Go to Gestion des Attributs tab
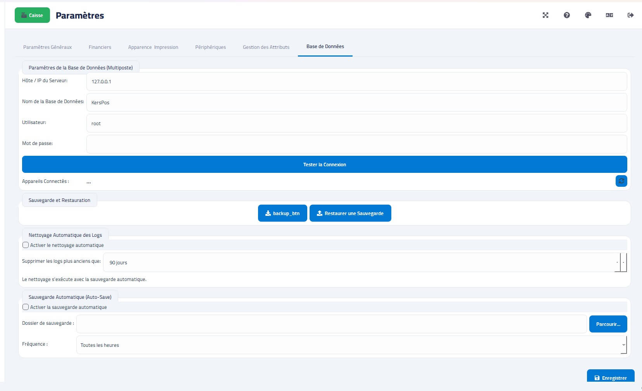Image resolution: width=642 pixels, height=391 pixels. click(x=266, y=47)
